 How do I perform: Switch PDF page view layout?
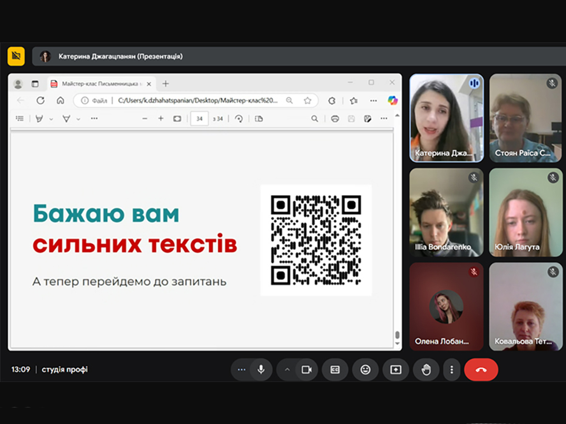259,119
